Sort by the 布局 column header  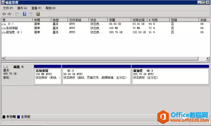point(42,20)
